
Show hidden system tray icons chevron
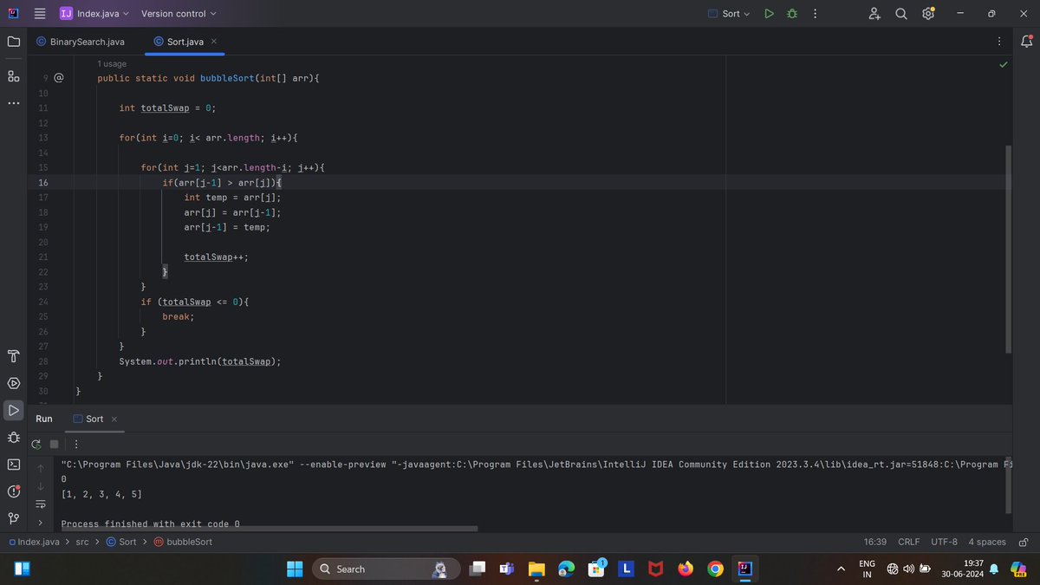(x=840, y=569)
